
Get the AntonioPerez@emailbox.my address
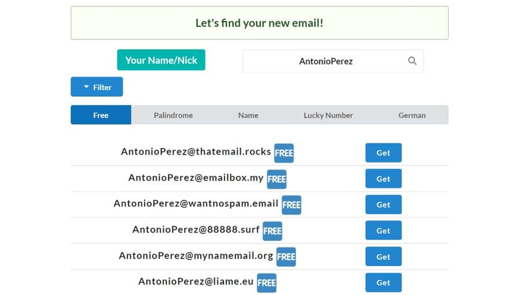point(383,179)
